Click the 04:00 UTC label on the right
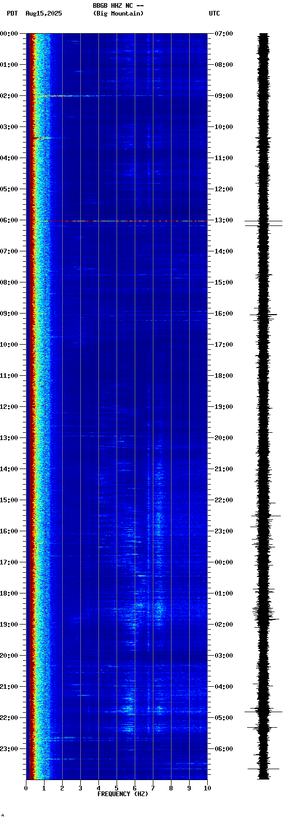 [224, 687]
